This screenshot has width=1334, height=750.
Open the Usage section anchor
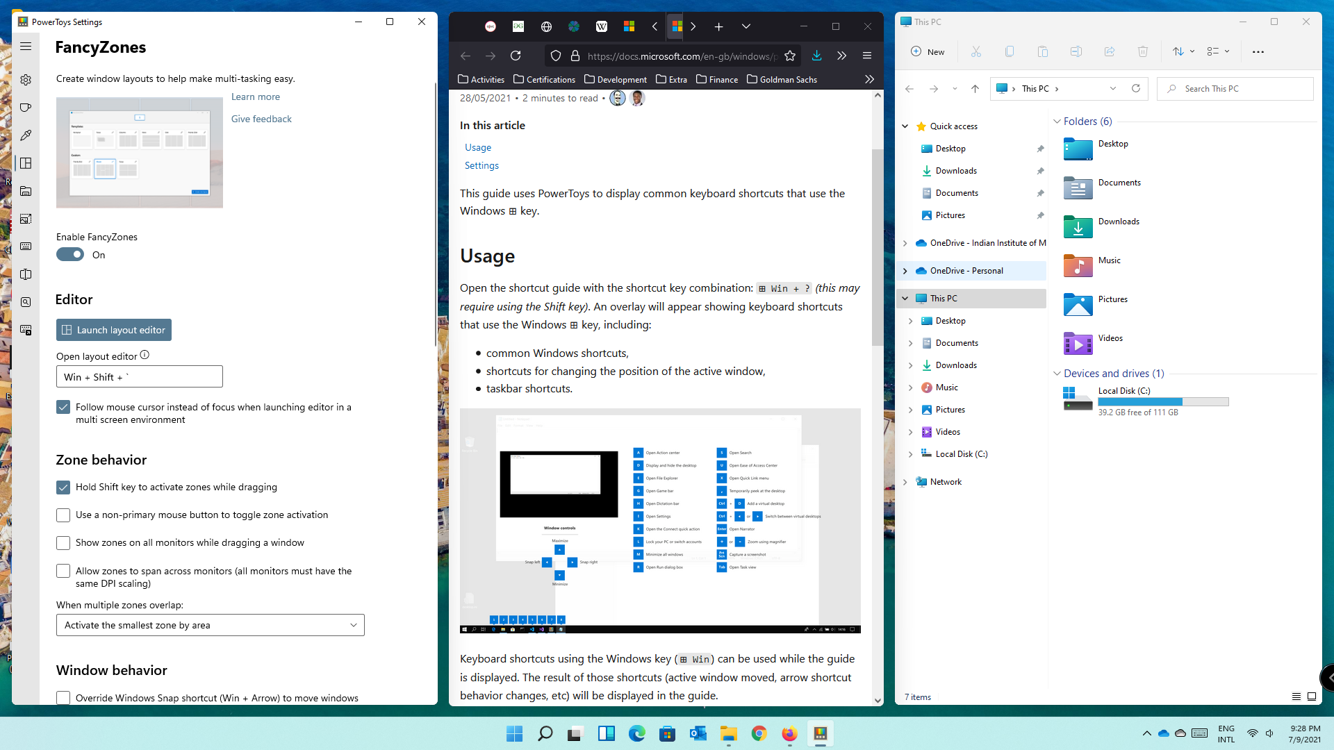477,147
